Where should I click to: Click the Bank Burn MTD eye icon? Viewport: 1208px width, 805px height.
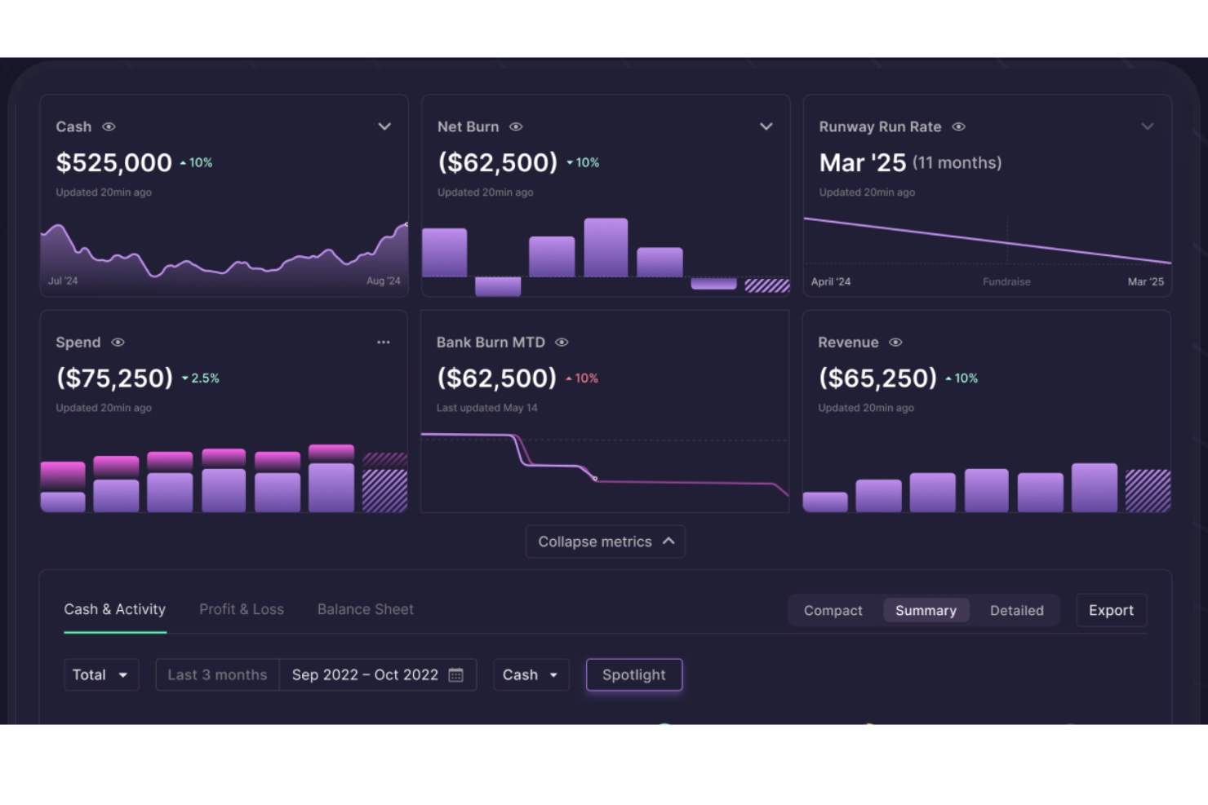point(561,342)
